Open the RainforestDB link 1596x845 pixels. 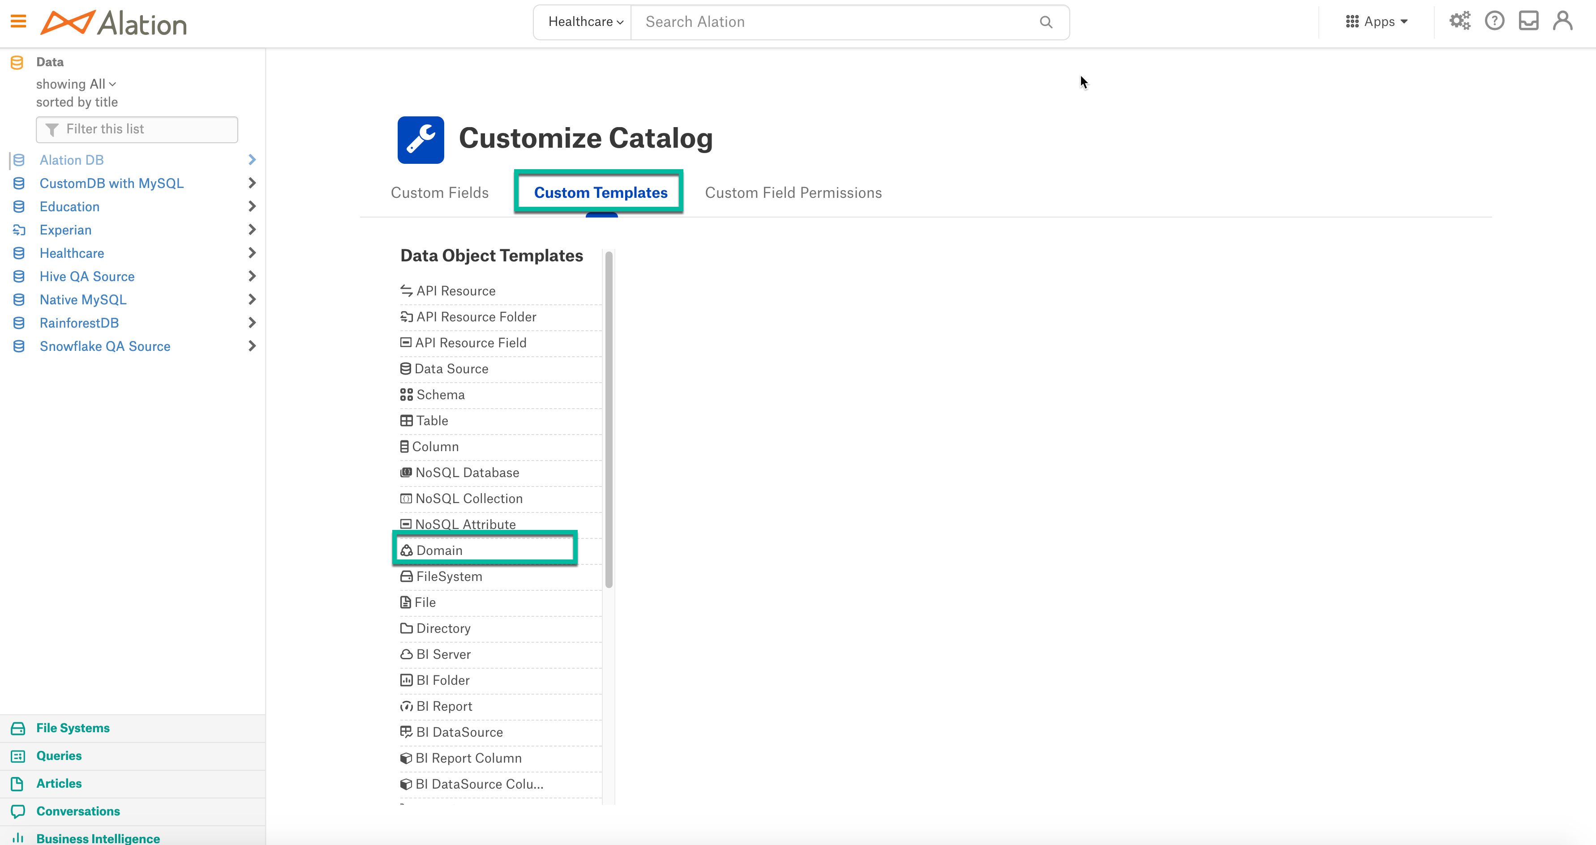tap(79, 323)
